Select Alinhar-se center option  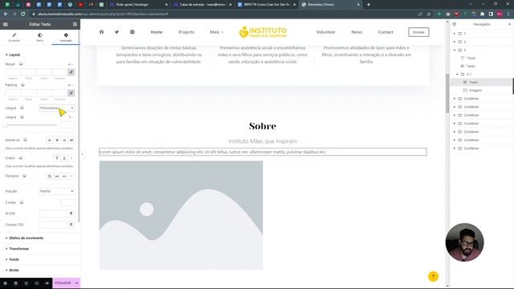pos(57,140)
